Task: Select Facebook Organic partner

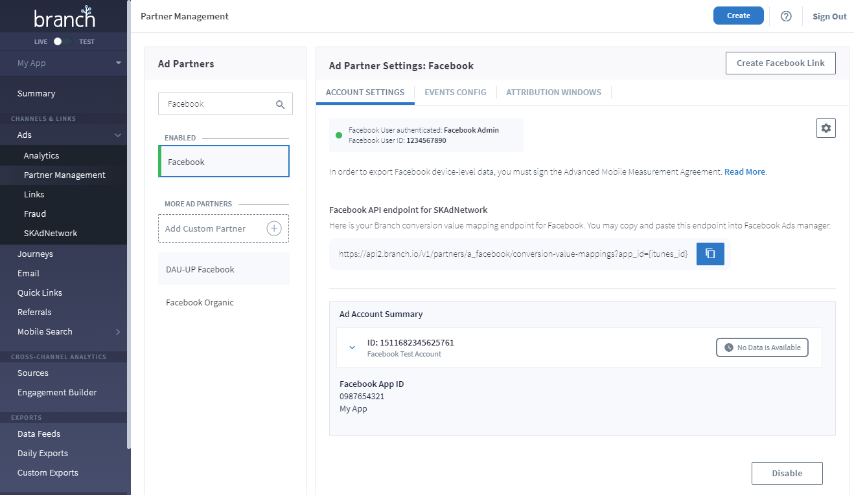Action: click(x=224, y=302)
